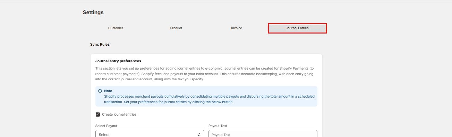Open the Select Payout dropdown
452x137 pixels.
click(x=150, y=134)
